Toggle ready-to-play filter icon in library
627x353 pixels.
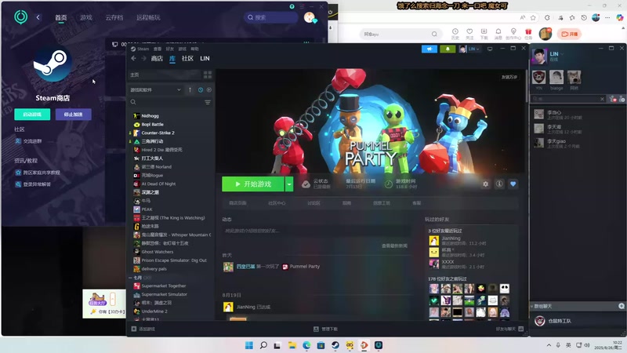click(208, 90)
